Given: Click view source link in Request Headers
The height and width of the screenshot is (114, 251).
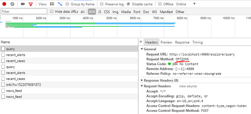Looking at the screenshot, I should [x=188, y=86].
